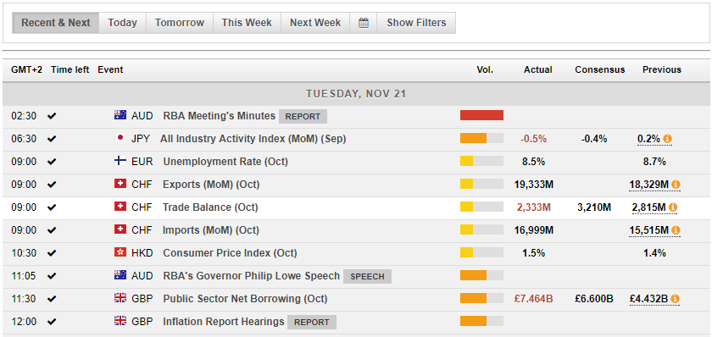Open the REPORT button for RBA Minutes

click(303, 117)
